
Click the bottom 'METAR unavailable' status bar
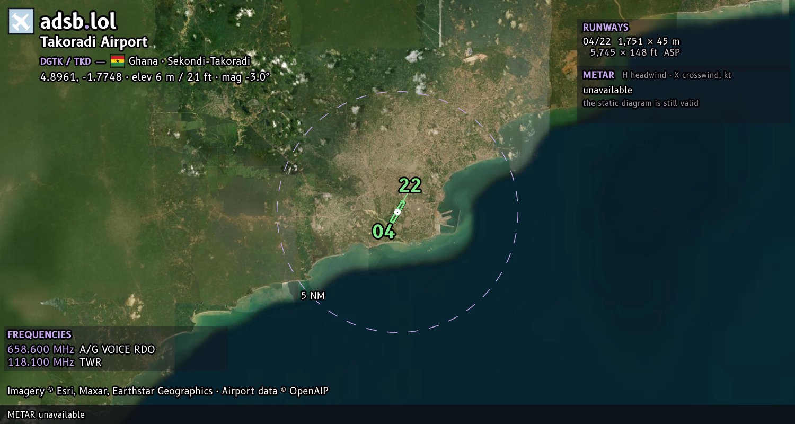(x=397, y=414)
